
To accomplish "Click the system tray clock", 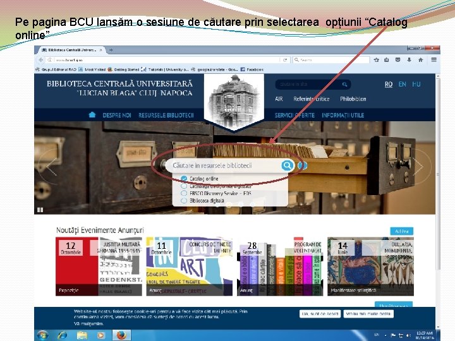I will pos(424,335).
